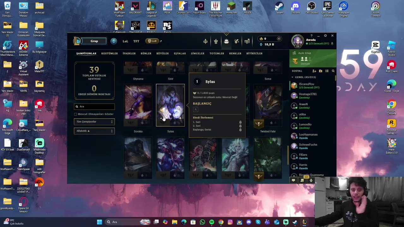Switch to the İFADELER tab
Screen dimensions: 404x227
tap(129, 53)
